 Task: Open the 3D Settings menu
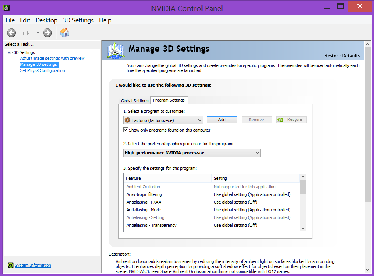click(78, 20)
